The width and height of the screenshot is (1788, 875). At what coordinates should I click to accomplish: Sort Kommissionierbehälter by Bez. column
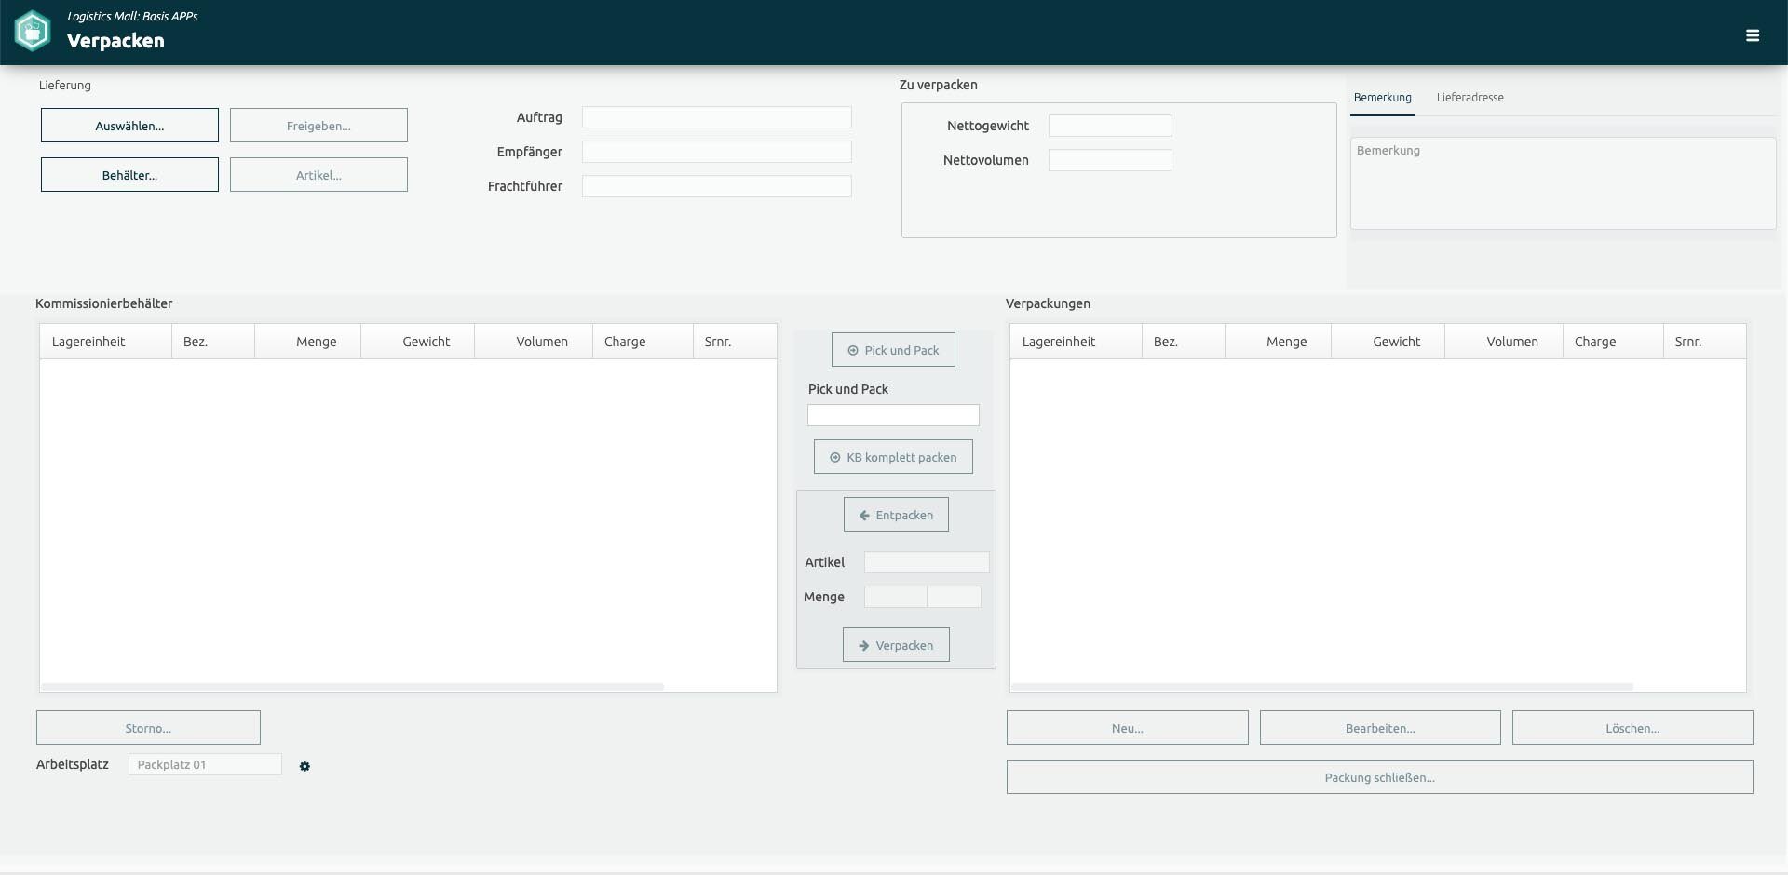point(213,342)
